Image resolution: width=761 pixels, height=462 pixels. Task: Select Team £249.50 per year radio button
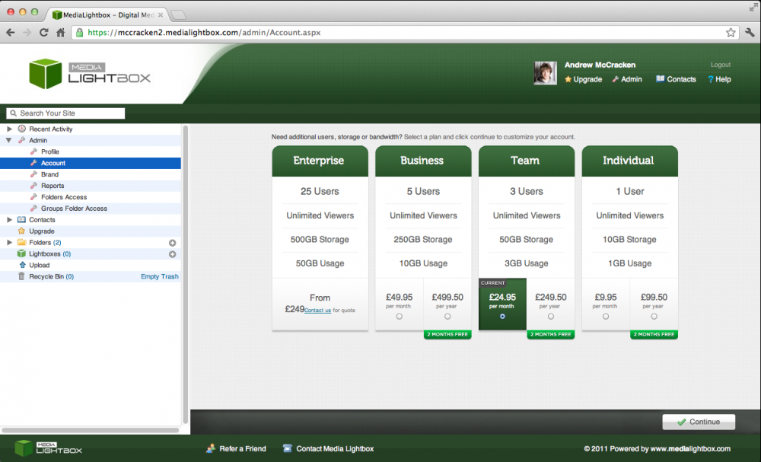click(x=550, y=317)
